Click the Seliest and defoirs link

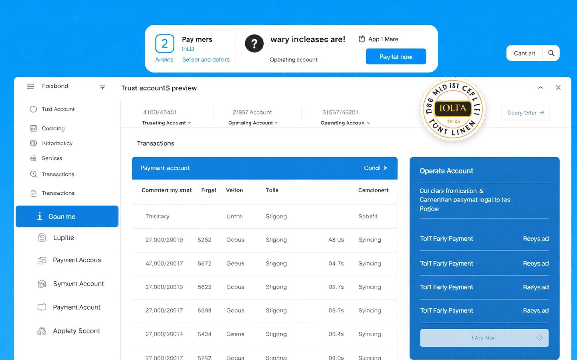[206, 60]
